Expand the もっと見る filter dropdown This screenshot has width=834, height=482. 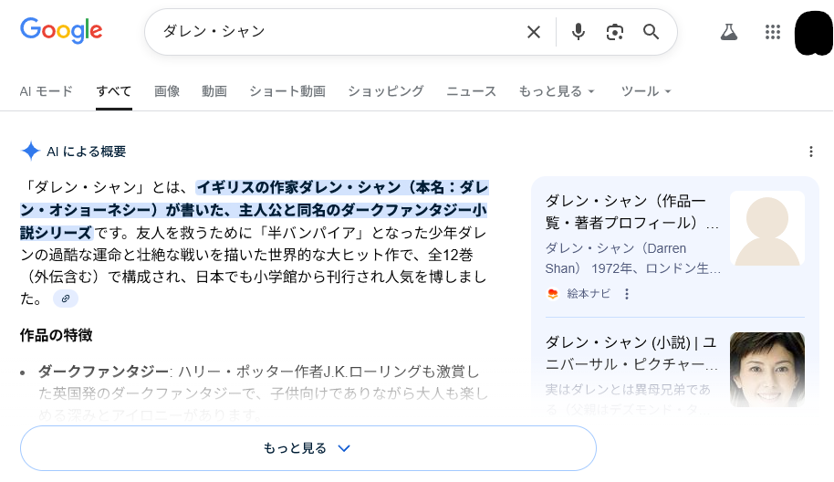557,91
